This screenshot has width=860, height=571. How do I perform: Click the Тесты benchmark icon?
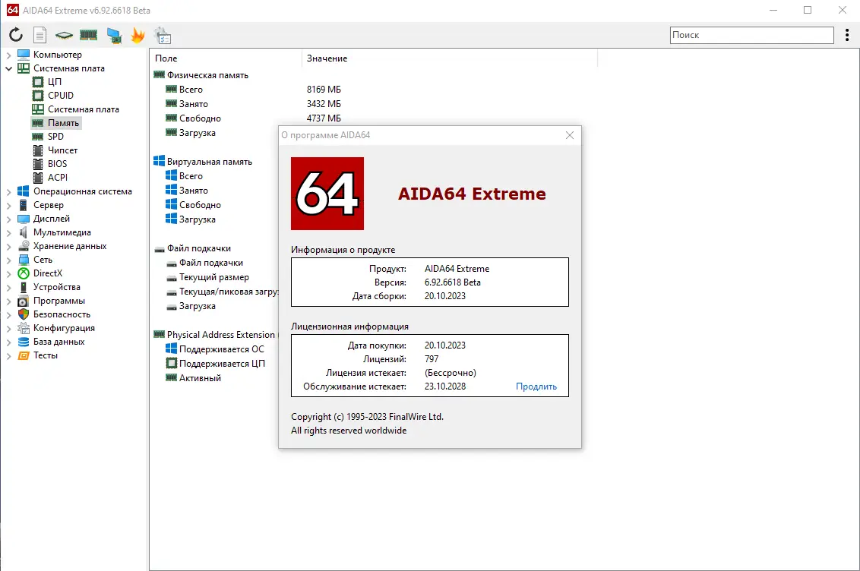tap(24, 355)
